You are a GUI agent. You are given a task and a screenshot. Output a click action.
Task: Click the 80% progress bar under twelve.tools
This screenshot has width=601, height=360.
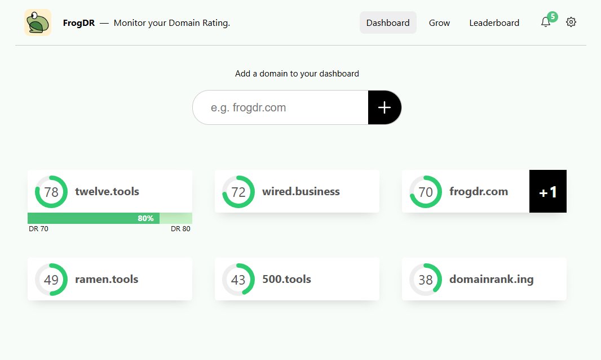pyautogui.click(x=109, y=218)
